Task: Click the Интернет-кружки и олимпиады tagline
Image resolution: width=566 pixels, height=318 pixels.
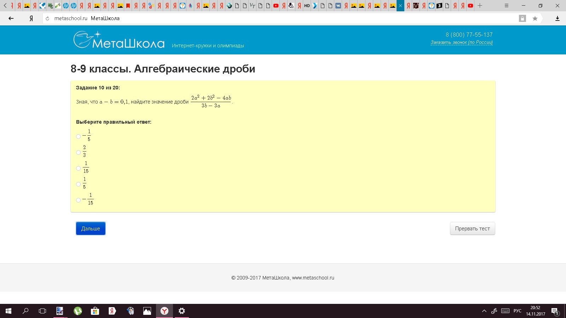Action: coord(208,46)
